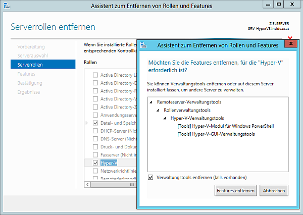Collapse the Rollenverwaltungstools tree node
Screen dimensions: 303x215
(x=158, y=110)
